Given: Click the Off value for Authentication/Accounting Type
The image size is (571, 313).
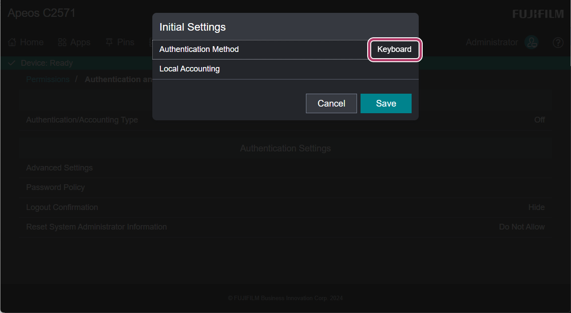Looking at the screenshot, I should point(539,120).
